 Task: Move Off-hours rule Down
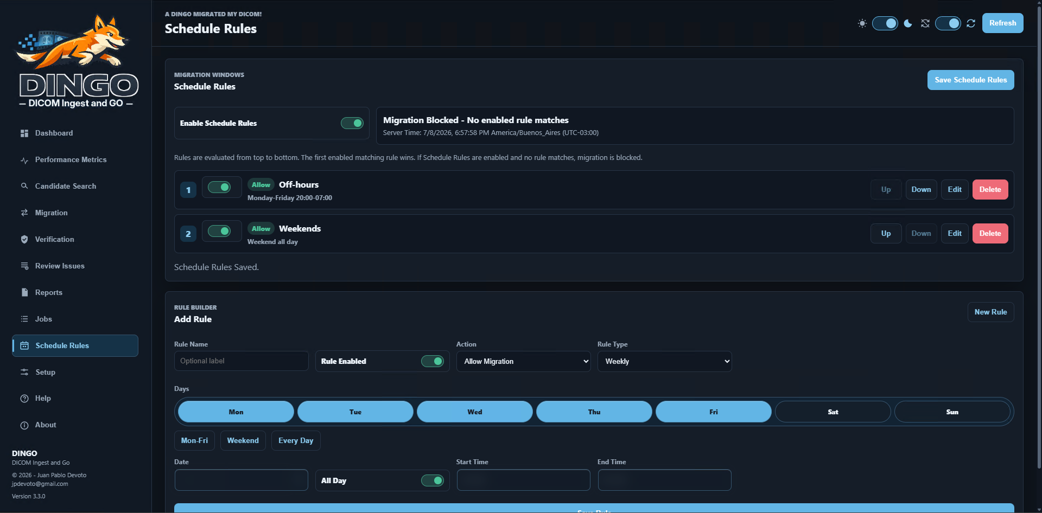[x=921, y=189]
